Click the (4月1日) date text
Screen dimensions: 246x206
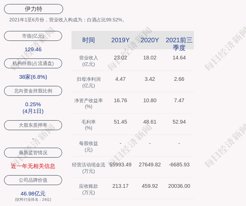point(33,111)
